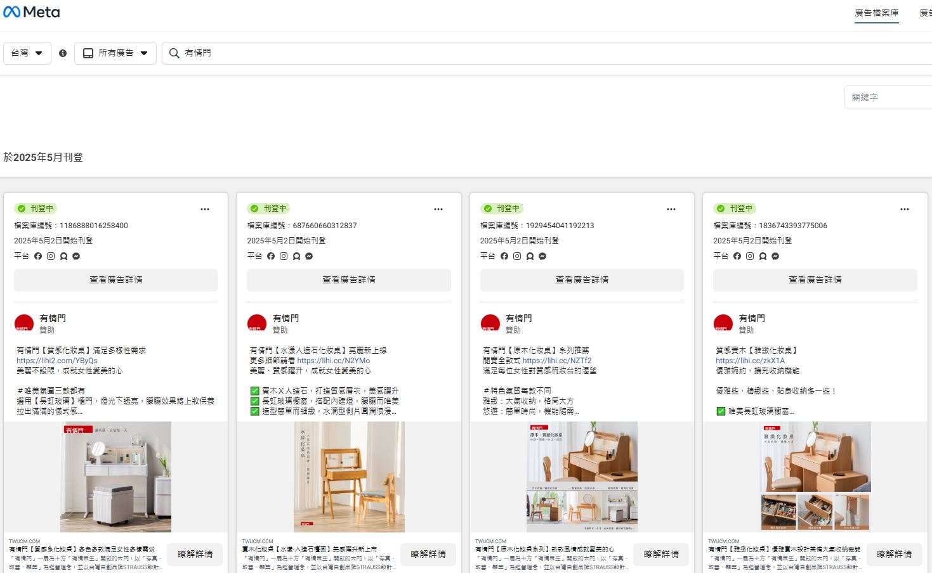
Task: Open the 雅緻化妝桌 drawer collage ad image
Action: point(815,477)
